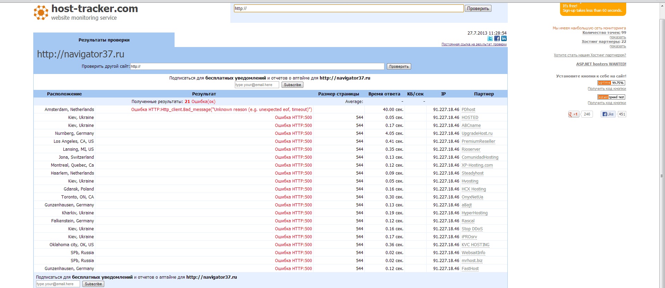Open the Stop DDoS partner link
The height and width of the screenshot is (288, 665).
472,229
